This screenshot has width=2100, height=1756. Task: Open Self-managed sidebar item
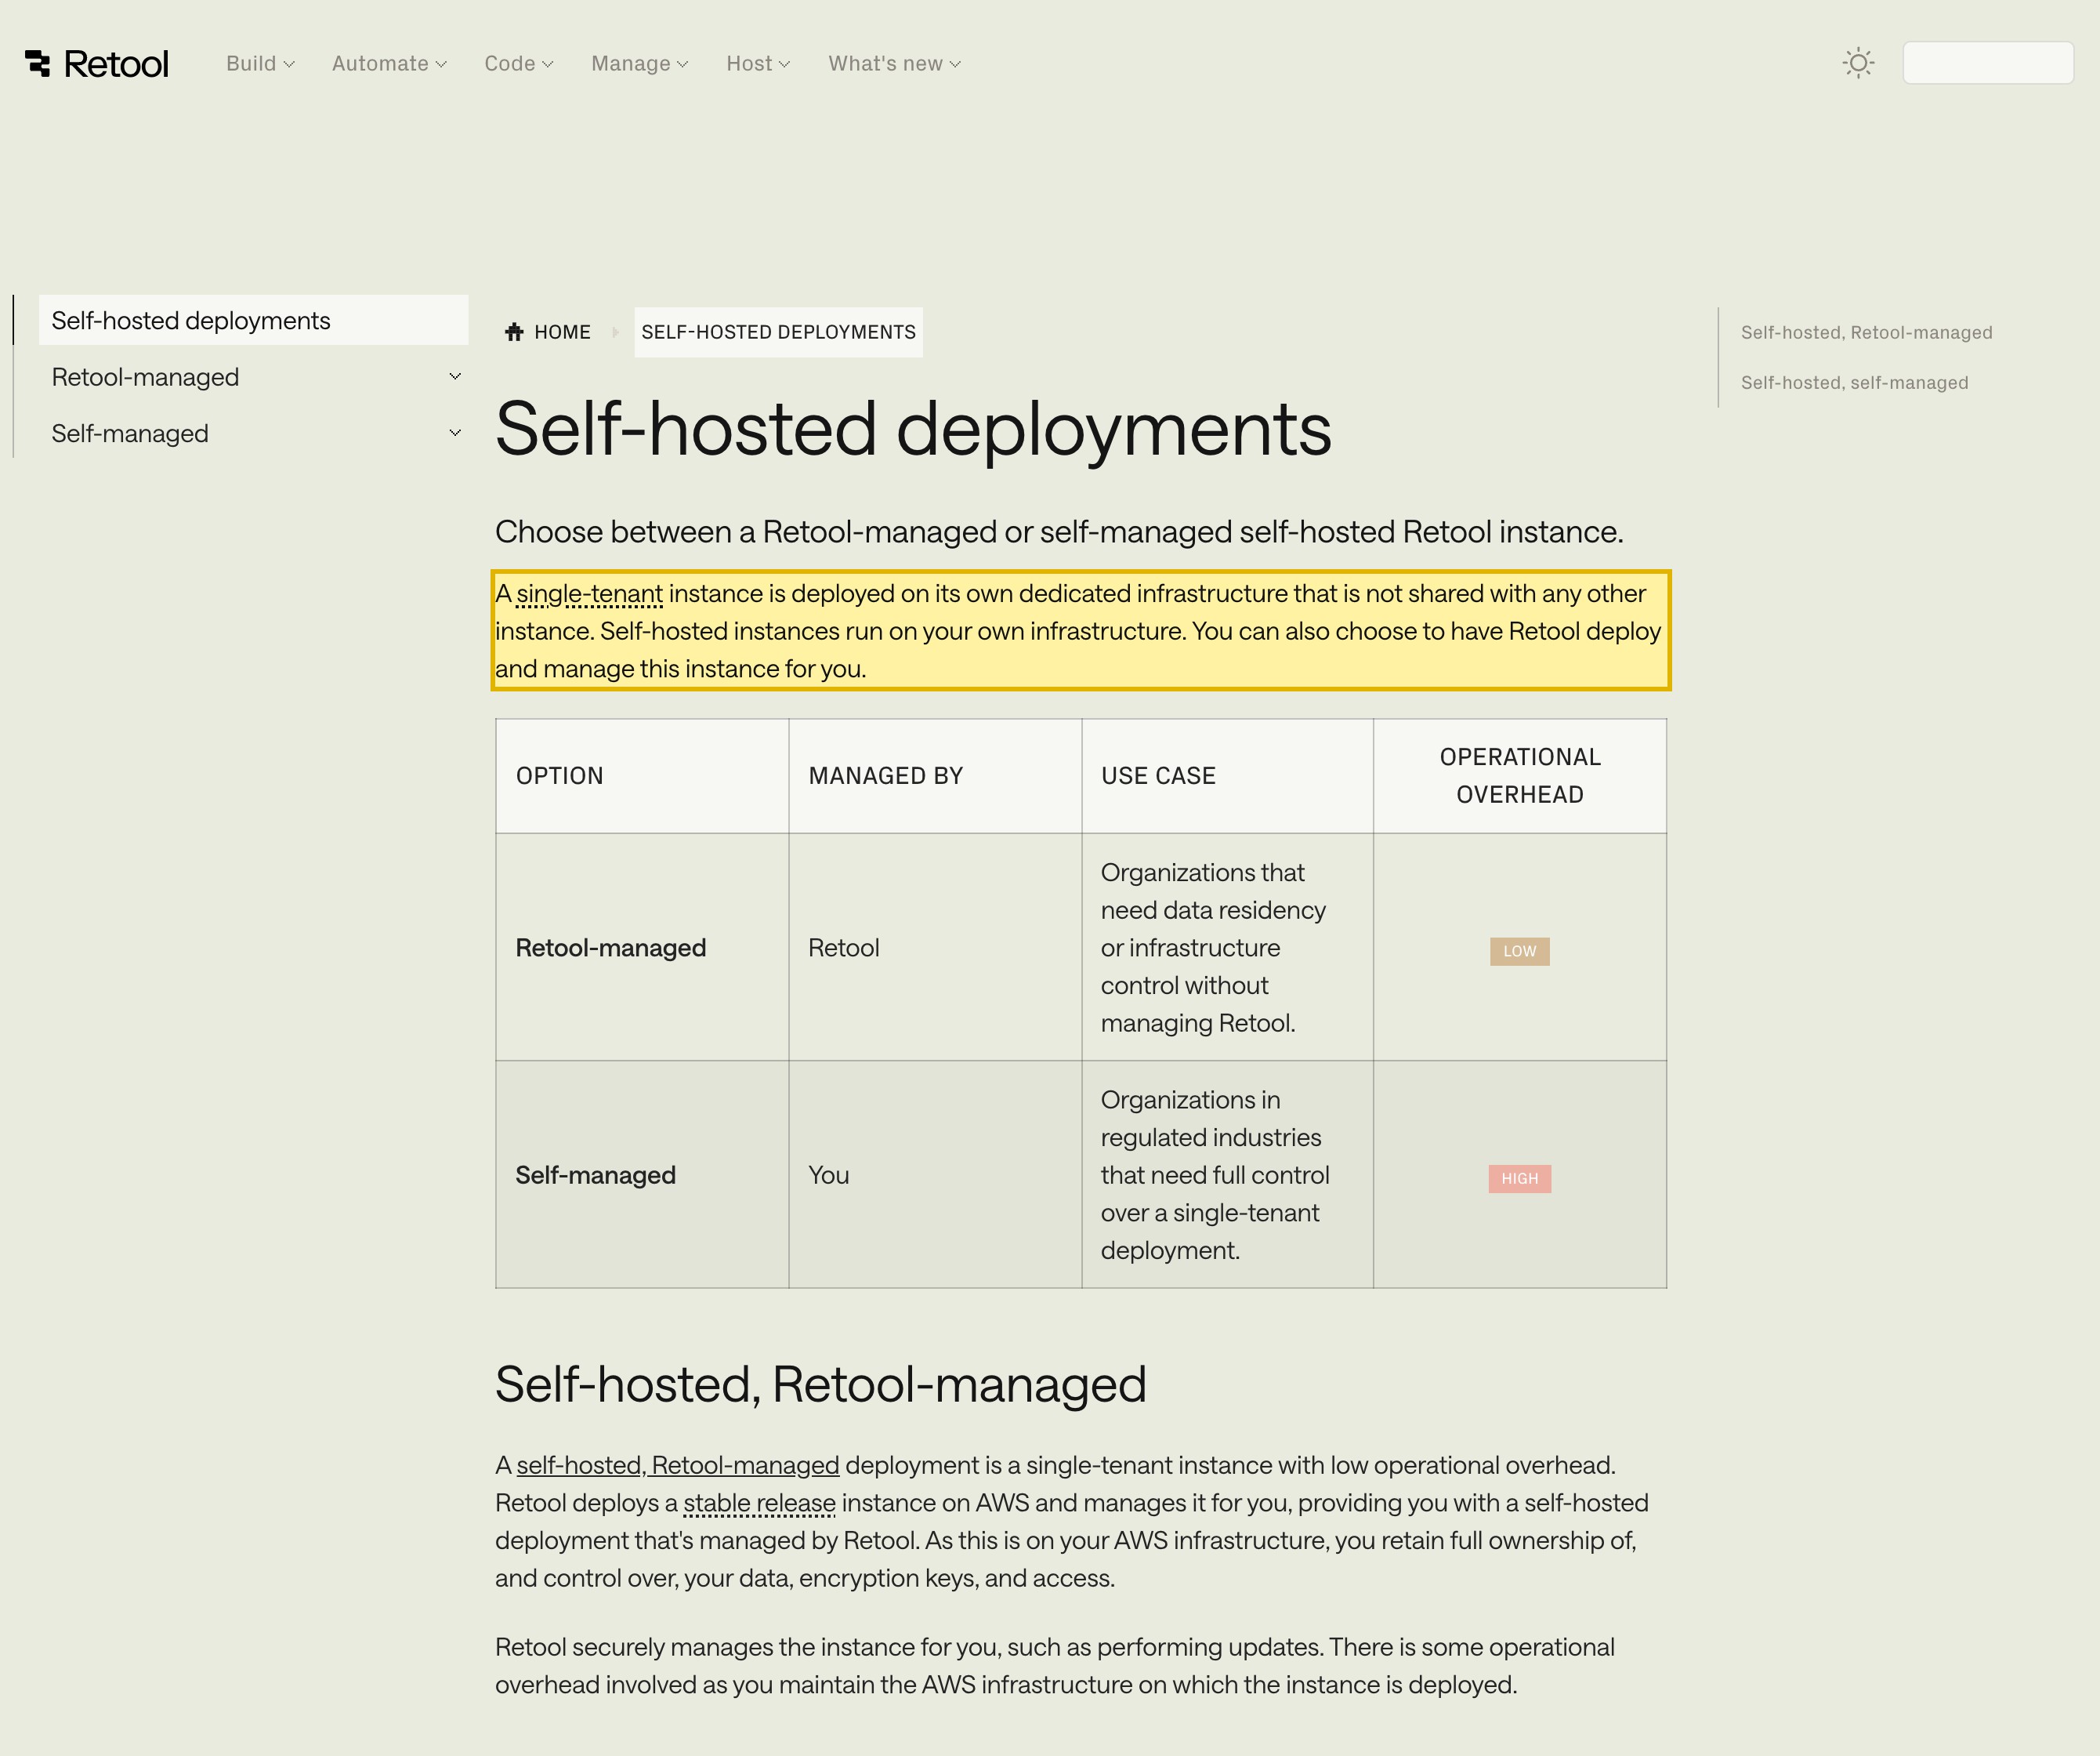(x=130, y=434)
